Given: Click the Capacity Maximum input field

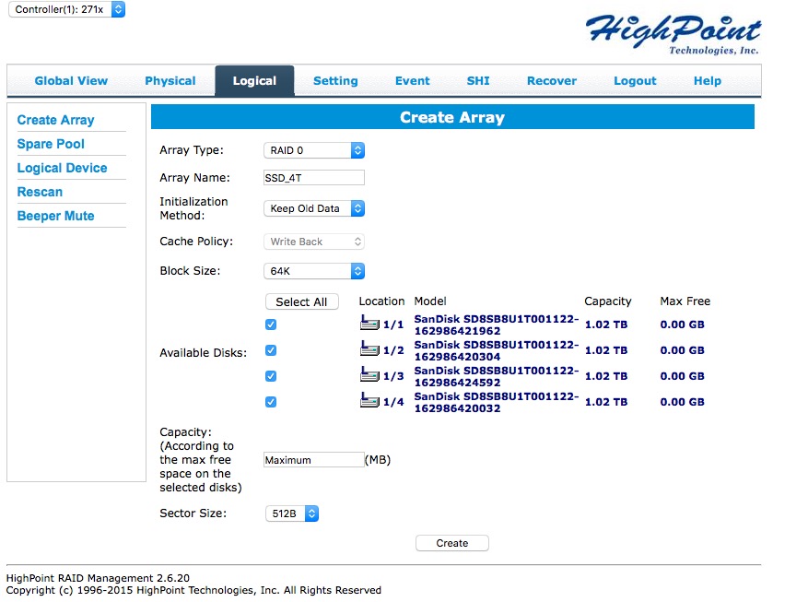Looking at the screenshot, I should [x=314, y=460].
